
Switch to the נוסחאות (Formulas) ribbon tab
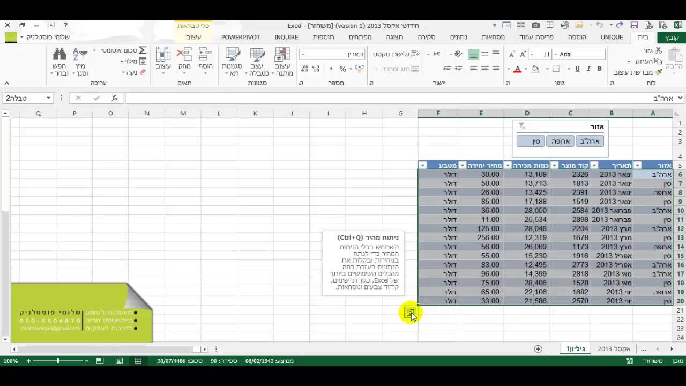(x=493, y=37)
